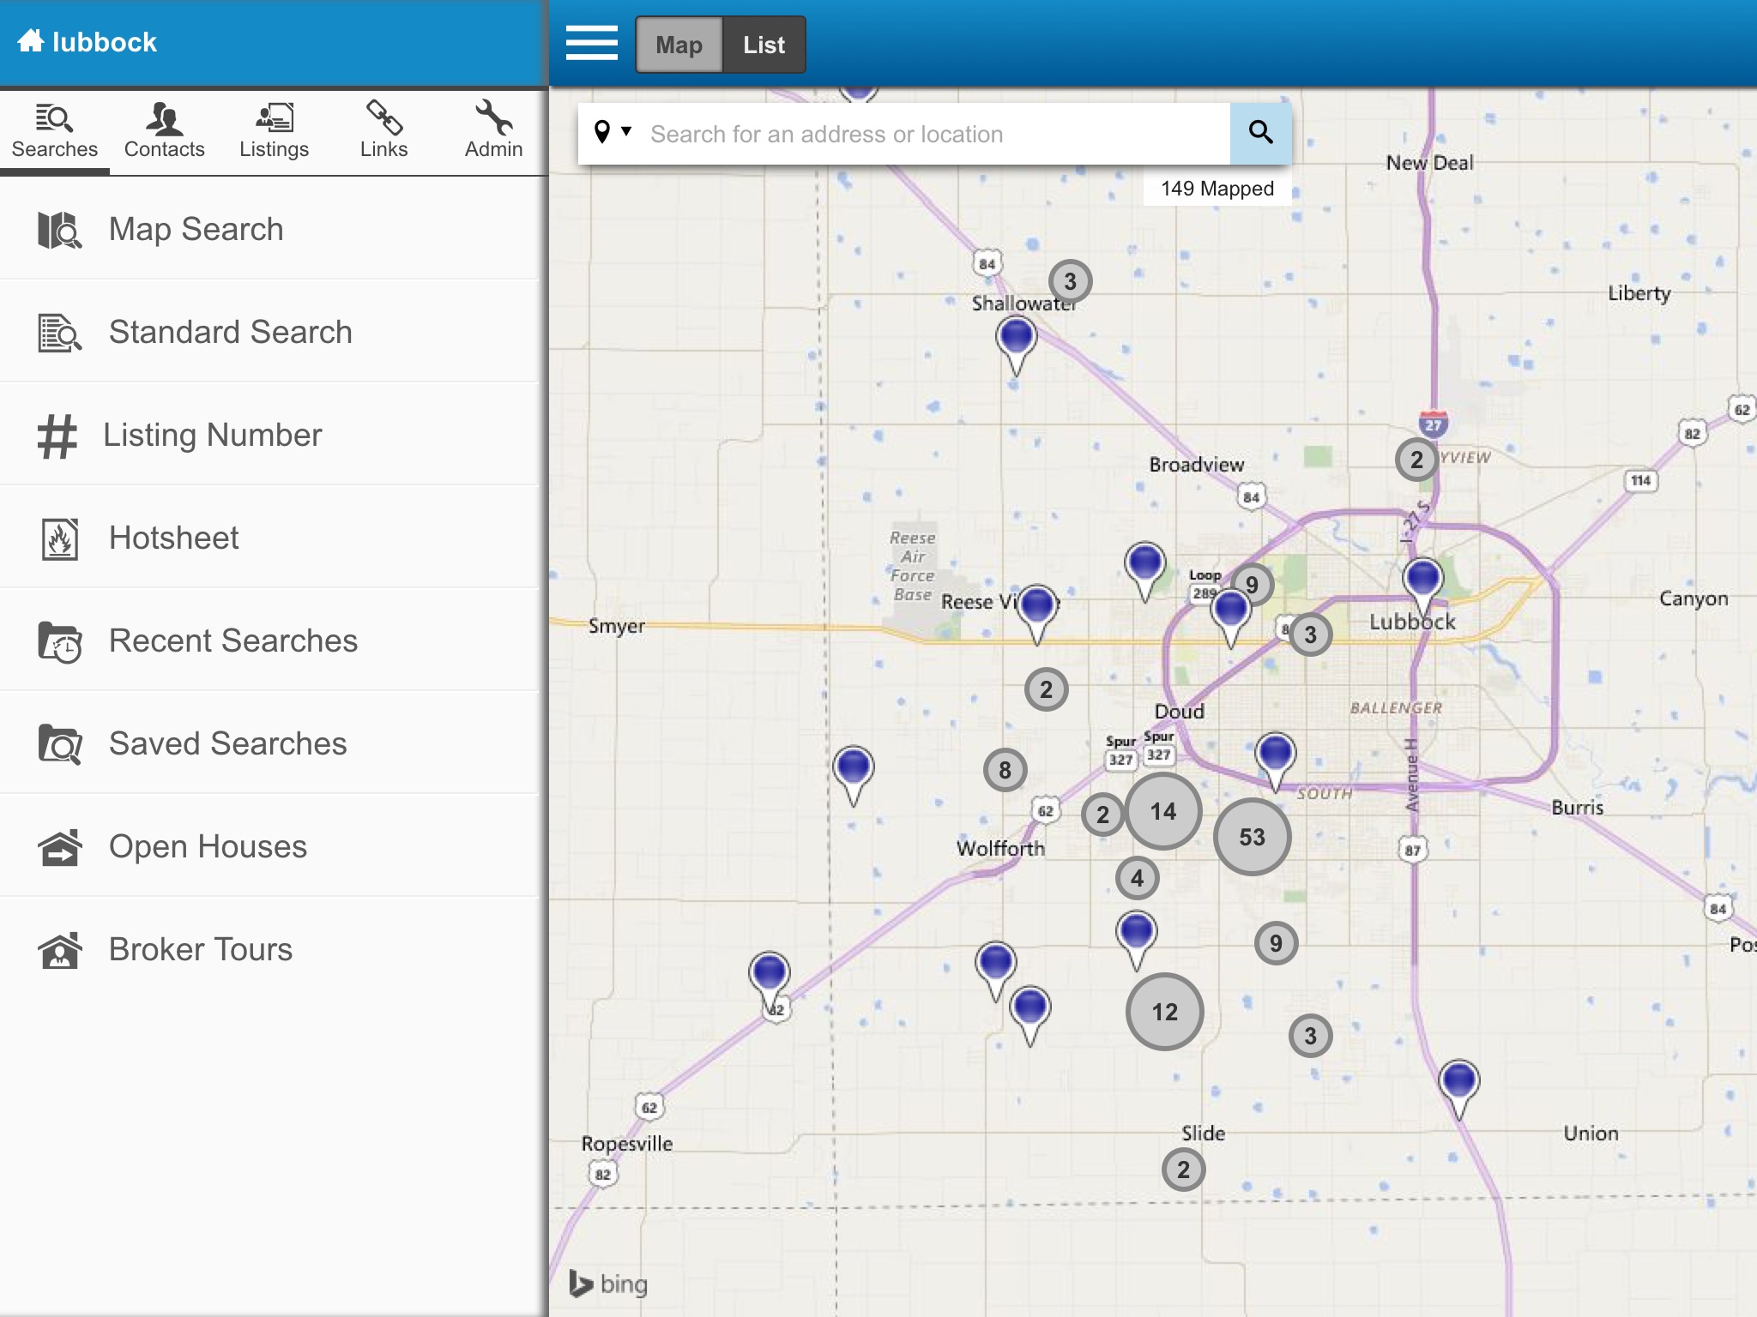The width and height of the screenshot is (1757, 1317).
Task: Open the Hotsheet flame icon
Action: click(59, 538)
